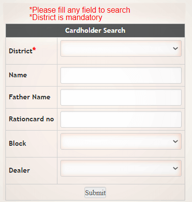192x202 pixels.
Task: Open the District dropdown list
Action: point(121,48)
